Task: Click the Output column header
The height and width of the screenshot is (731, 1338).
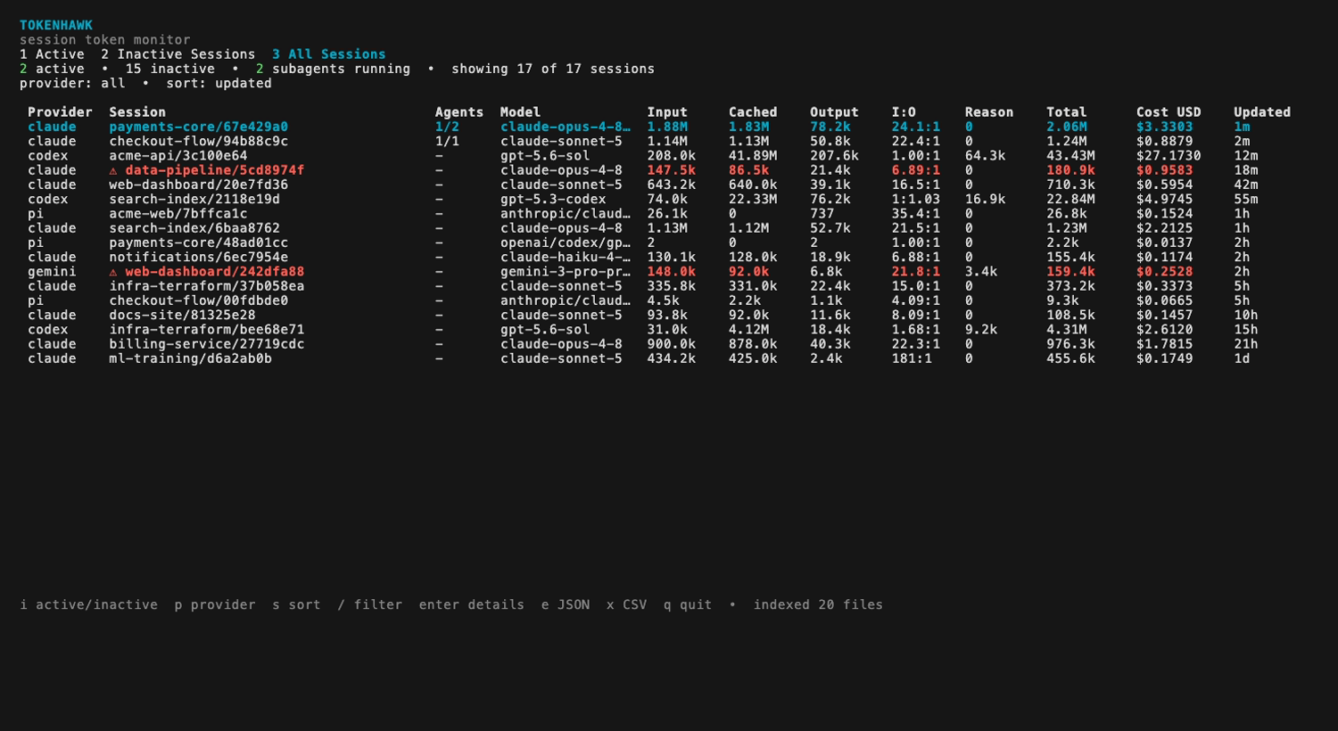Action: coord(834,112)
